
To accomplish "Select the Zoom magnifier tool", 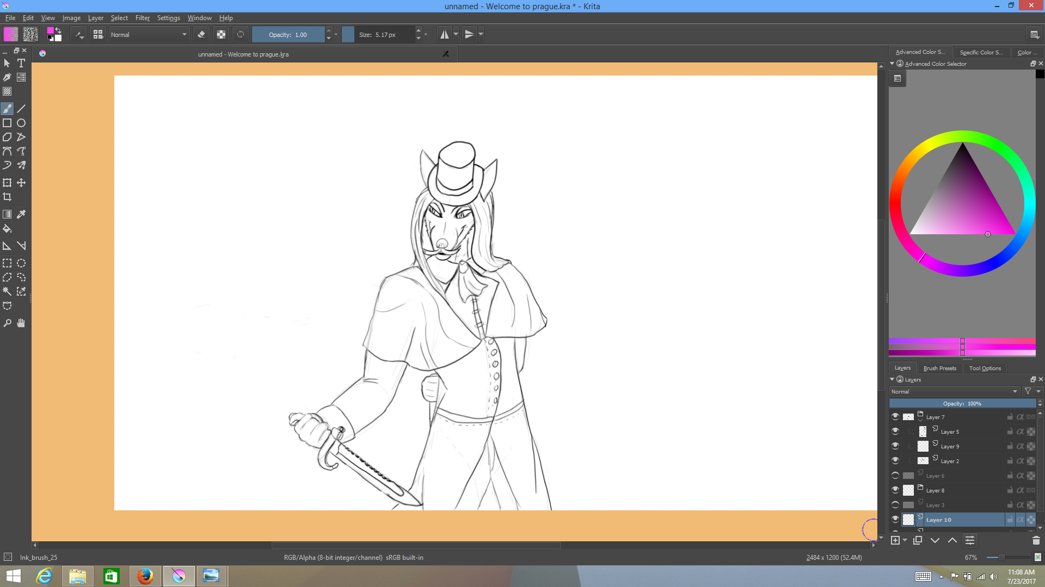I will click(7, 323).
